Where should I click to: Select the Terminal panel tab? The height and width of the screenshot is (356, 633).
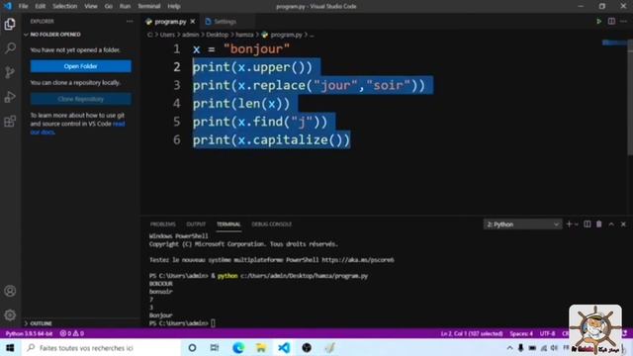(228, 224)
